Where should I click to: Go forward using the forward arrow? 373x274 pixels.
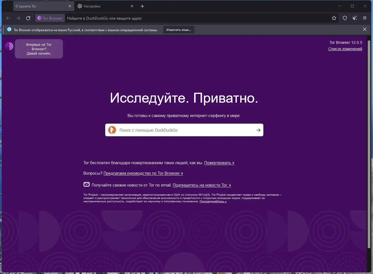(18, 18)
